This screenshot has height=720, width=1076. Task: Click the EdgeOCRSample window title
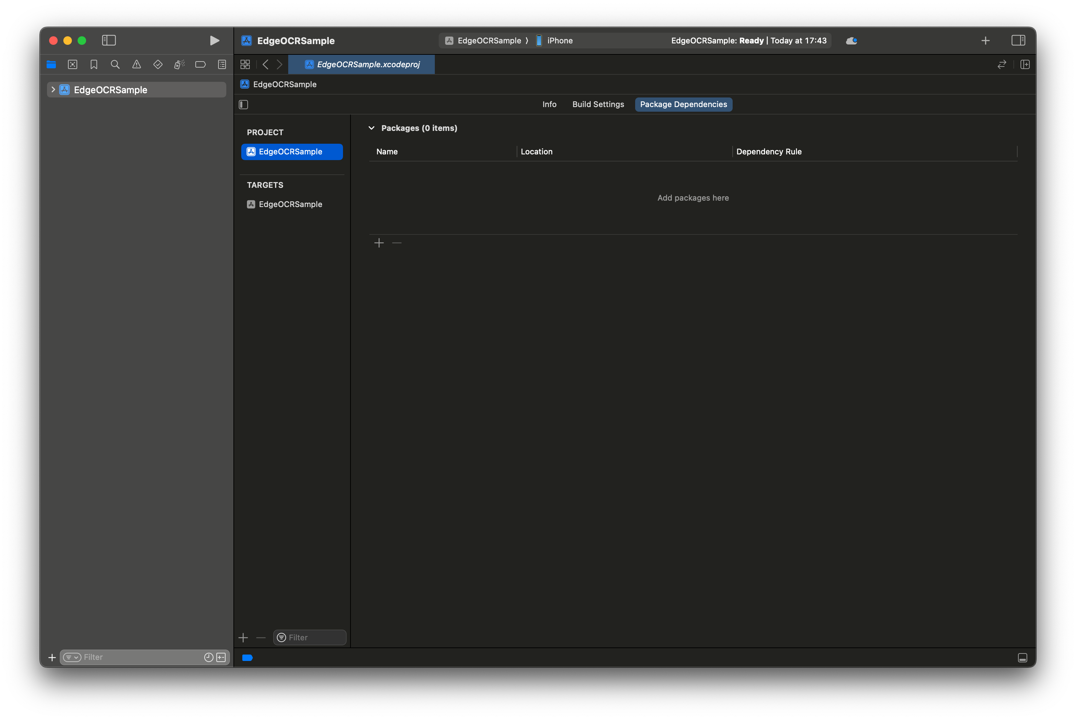(296, 41)
